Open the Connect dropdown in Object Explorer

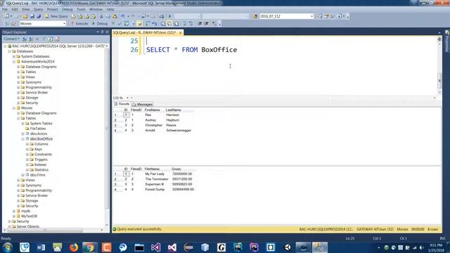click(x=11, y=39)
